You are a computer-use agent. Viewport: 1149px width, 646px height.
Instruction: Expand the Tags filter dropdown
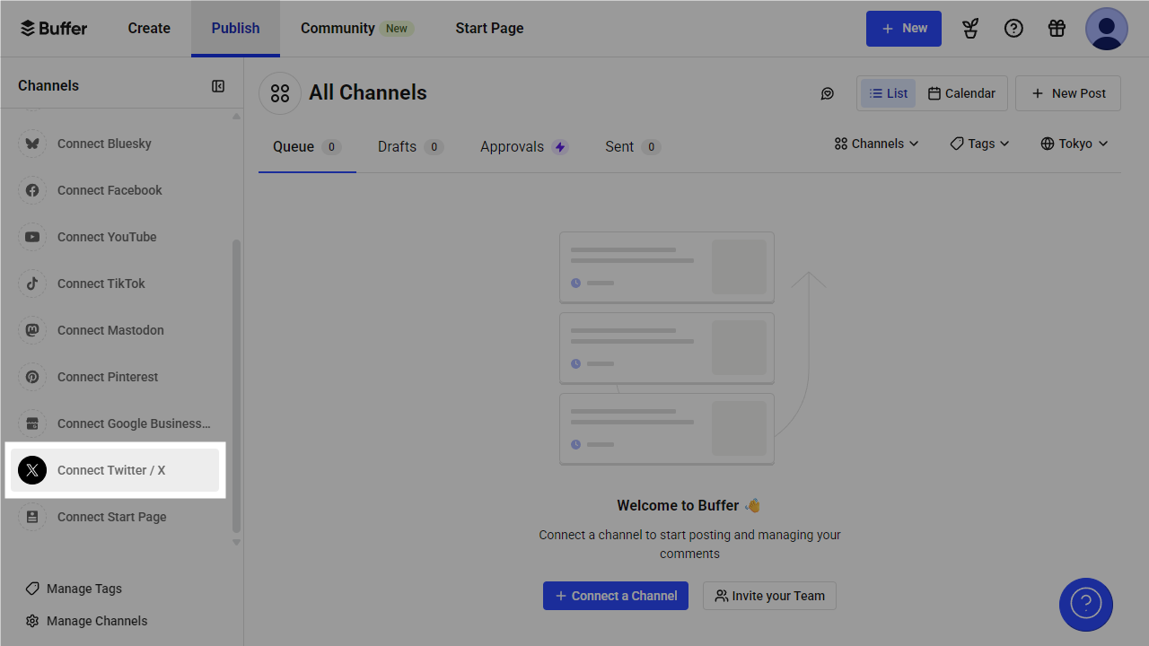click(979, 144)
